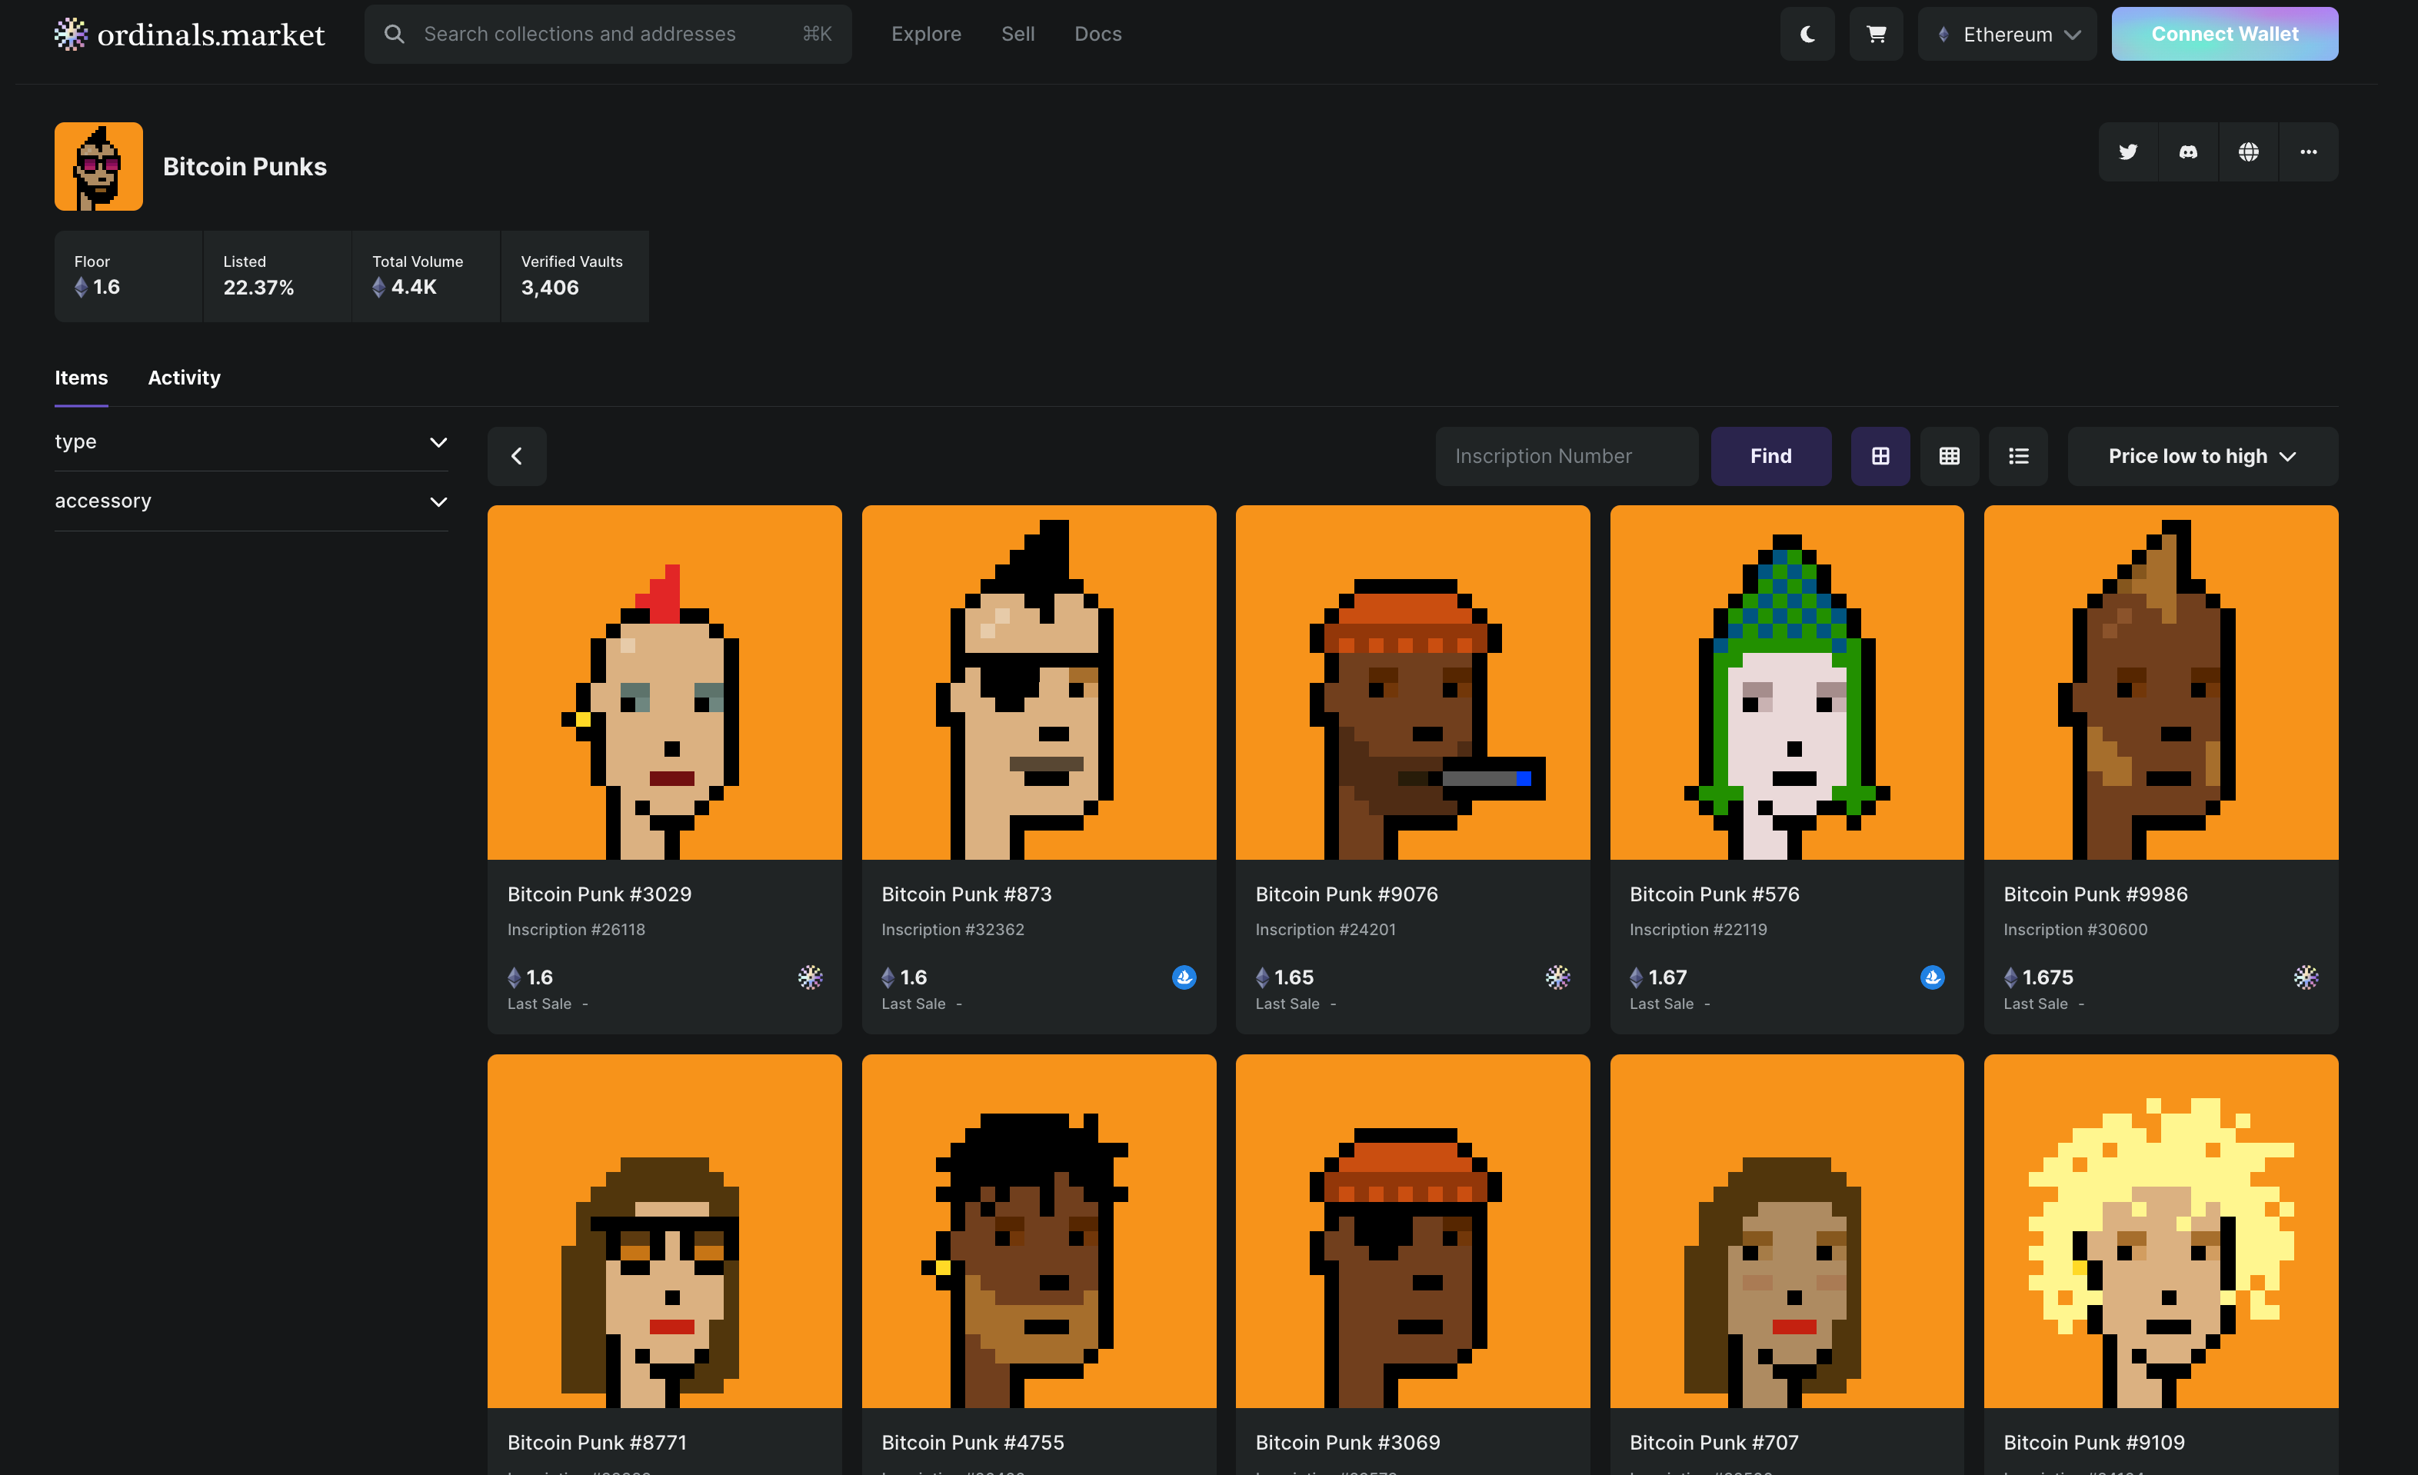Click the Bitcoin Punks collection title

245,167
